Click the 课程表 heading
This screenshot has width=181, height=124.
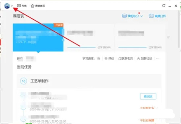coord(18,16)
